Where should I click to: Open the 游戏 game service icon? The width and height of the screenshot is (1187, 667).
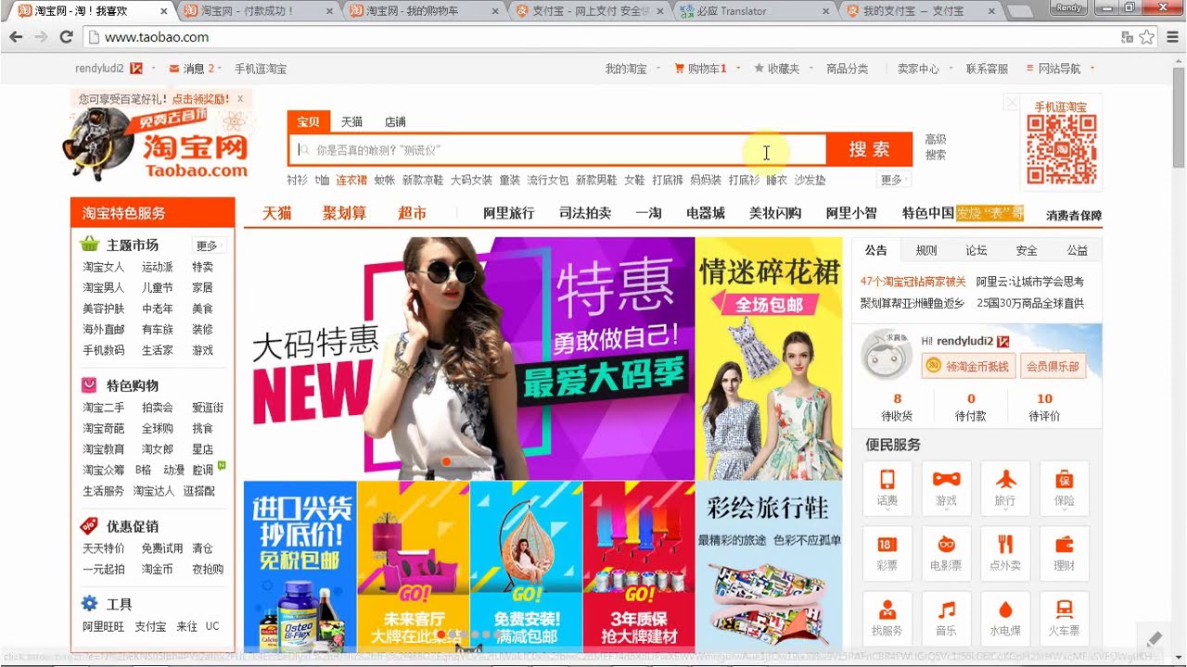(946, 488)
